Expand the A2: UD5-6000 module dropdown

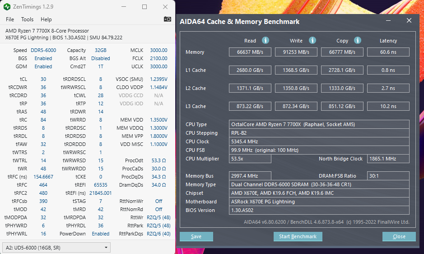(56, 248)
